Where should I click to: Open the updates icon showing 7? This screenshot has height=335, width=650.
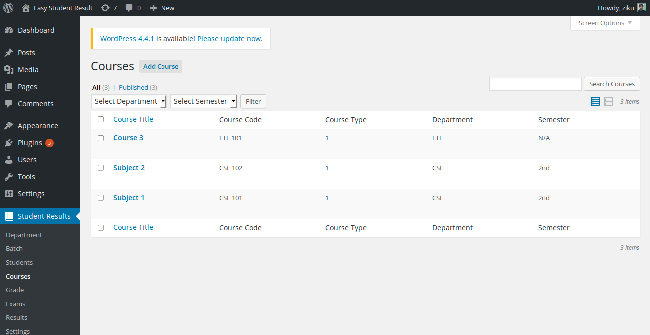(105, 8)
